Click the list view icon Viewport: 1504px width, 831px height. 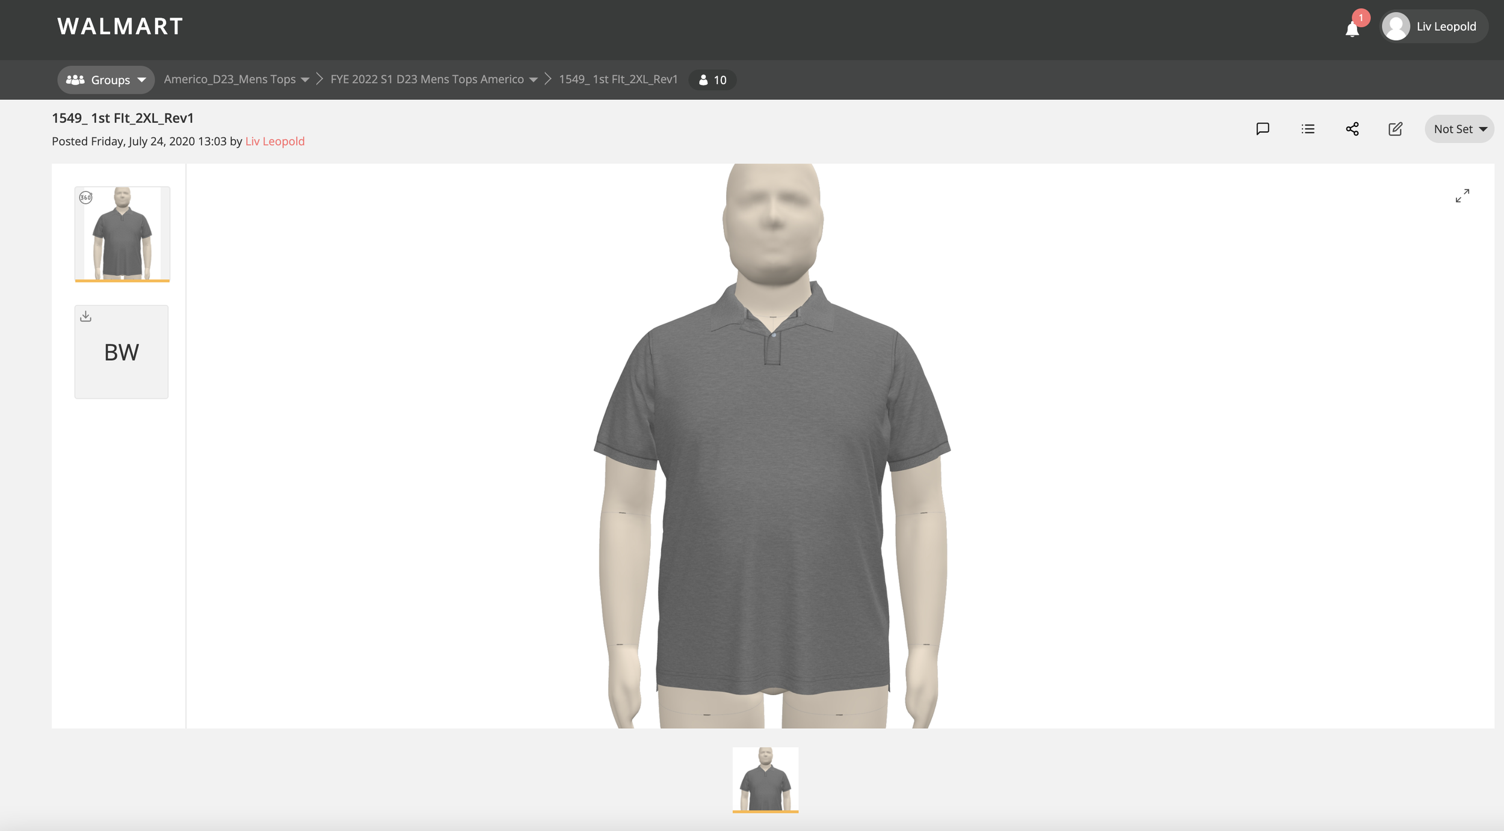coord(1307,129)
